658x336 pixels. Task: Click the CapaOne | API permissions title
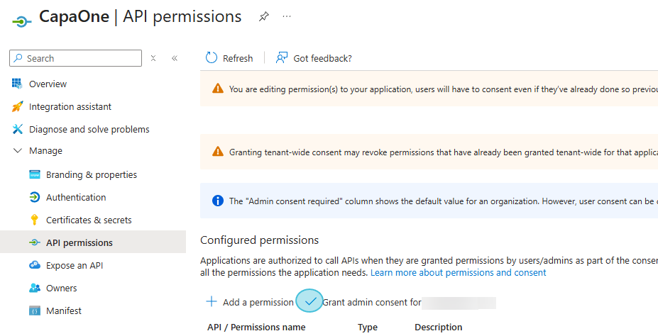point(140,17)
